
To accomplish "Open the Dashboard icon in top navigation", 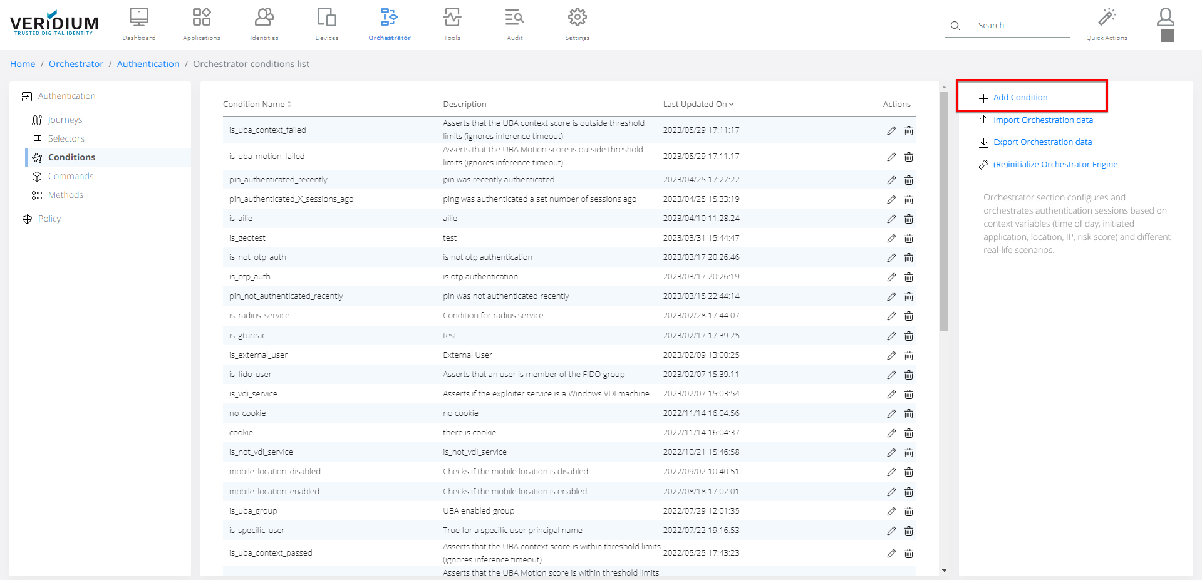I will [x=138, y=18].
